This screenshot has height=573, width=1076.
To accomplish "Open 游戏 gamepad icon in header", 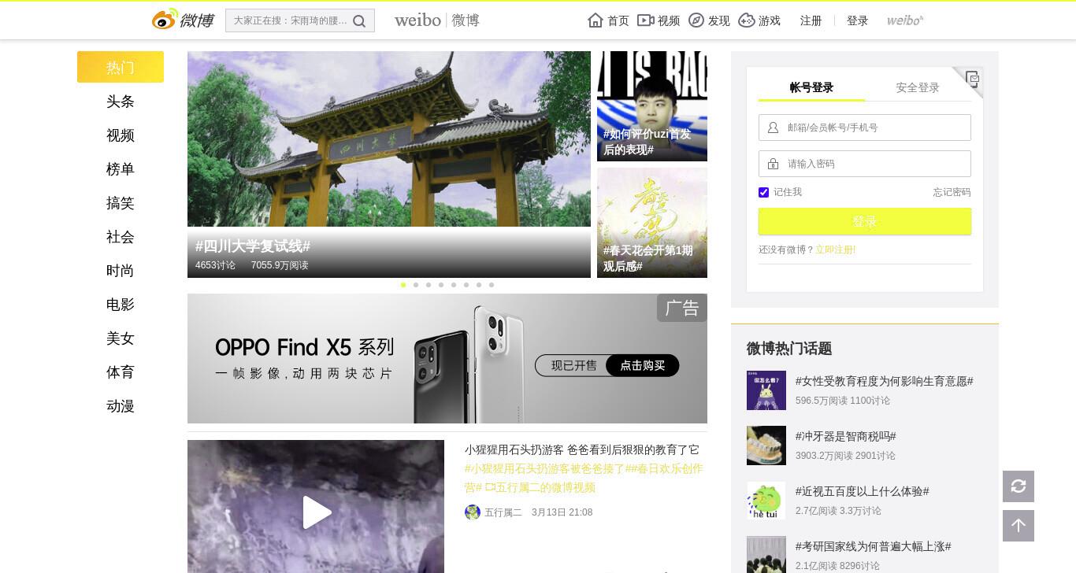I will (747, 20).
